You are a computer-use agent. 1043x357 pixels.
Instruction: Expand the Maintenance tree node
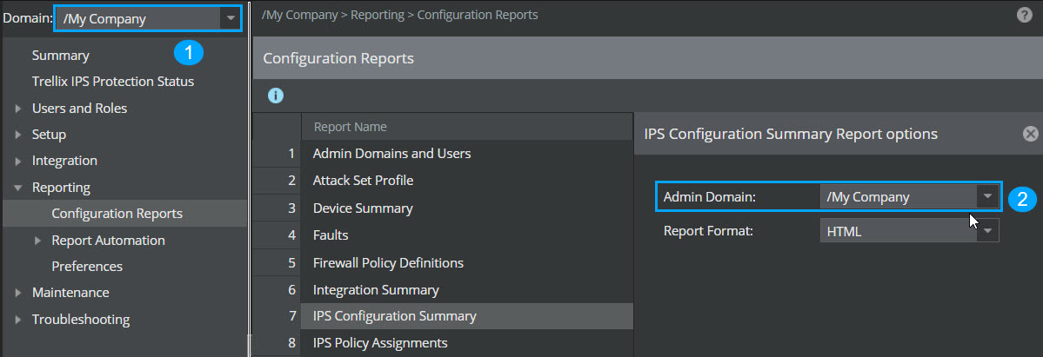18,293
